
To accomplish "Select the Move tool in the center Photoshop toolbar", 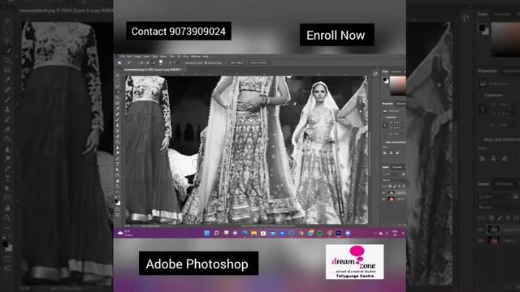I will [117, 75].
